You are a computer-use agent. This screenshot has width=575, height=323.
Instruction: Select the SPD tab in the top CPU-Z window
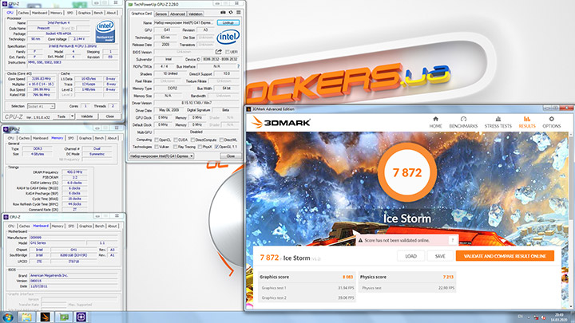click(x=70, y=13)
